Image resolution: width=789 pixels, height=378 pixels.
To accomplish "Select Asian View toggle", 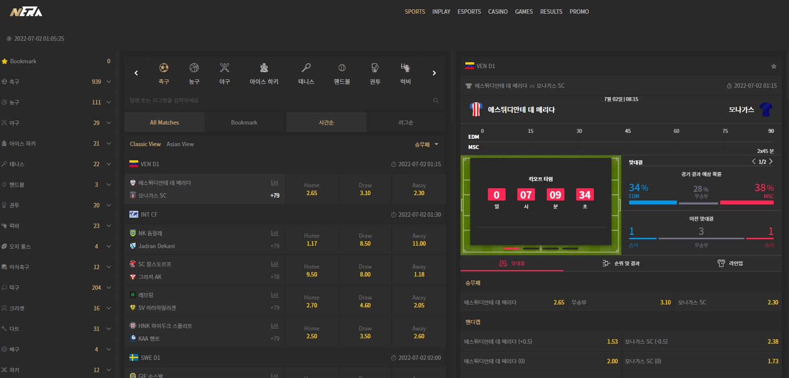I will pyautogui.click(x=180, y=144).
